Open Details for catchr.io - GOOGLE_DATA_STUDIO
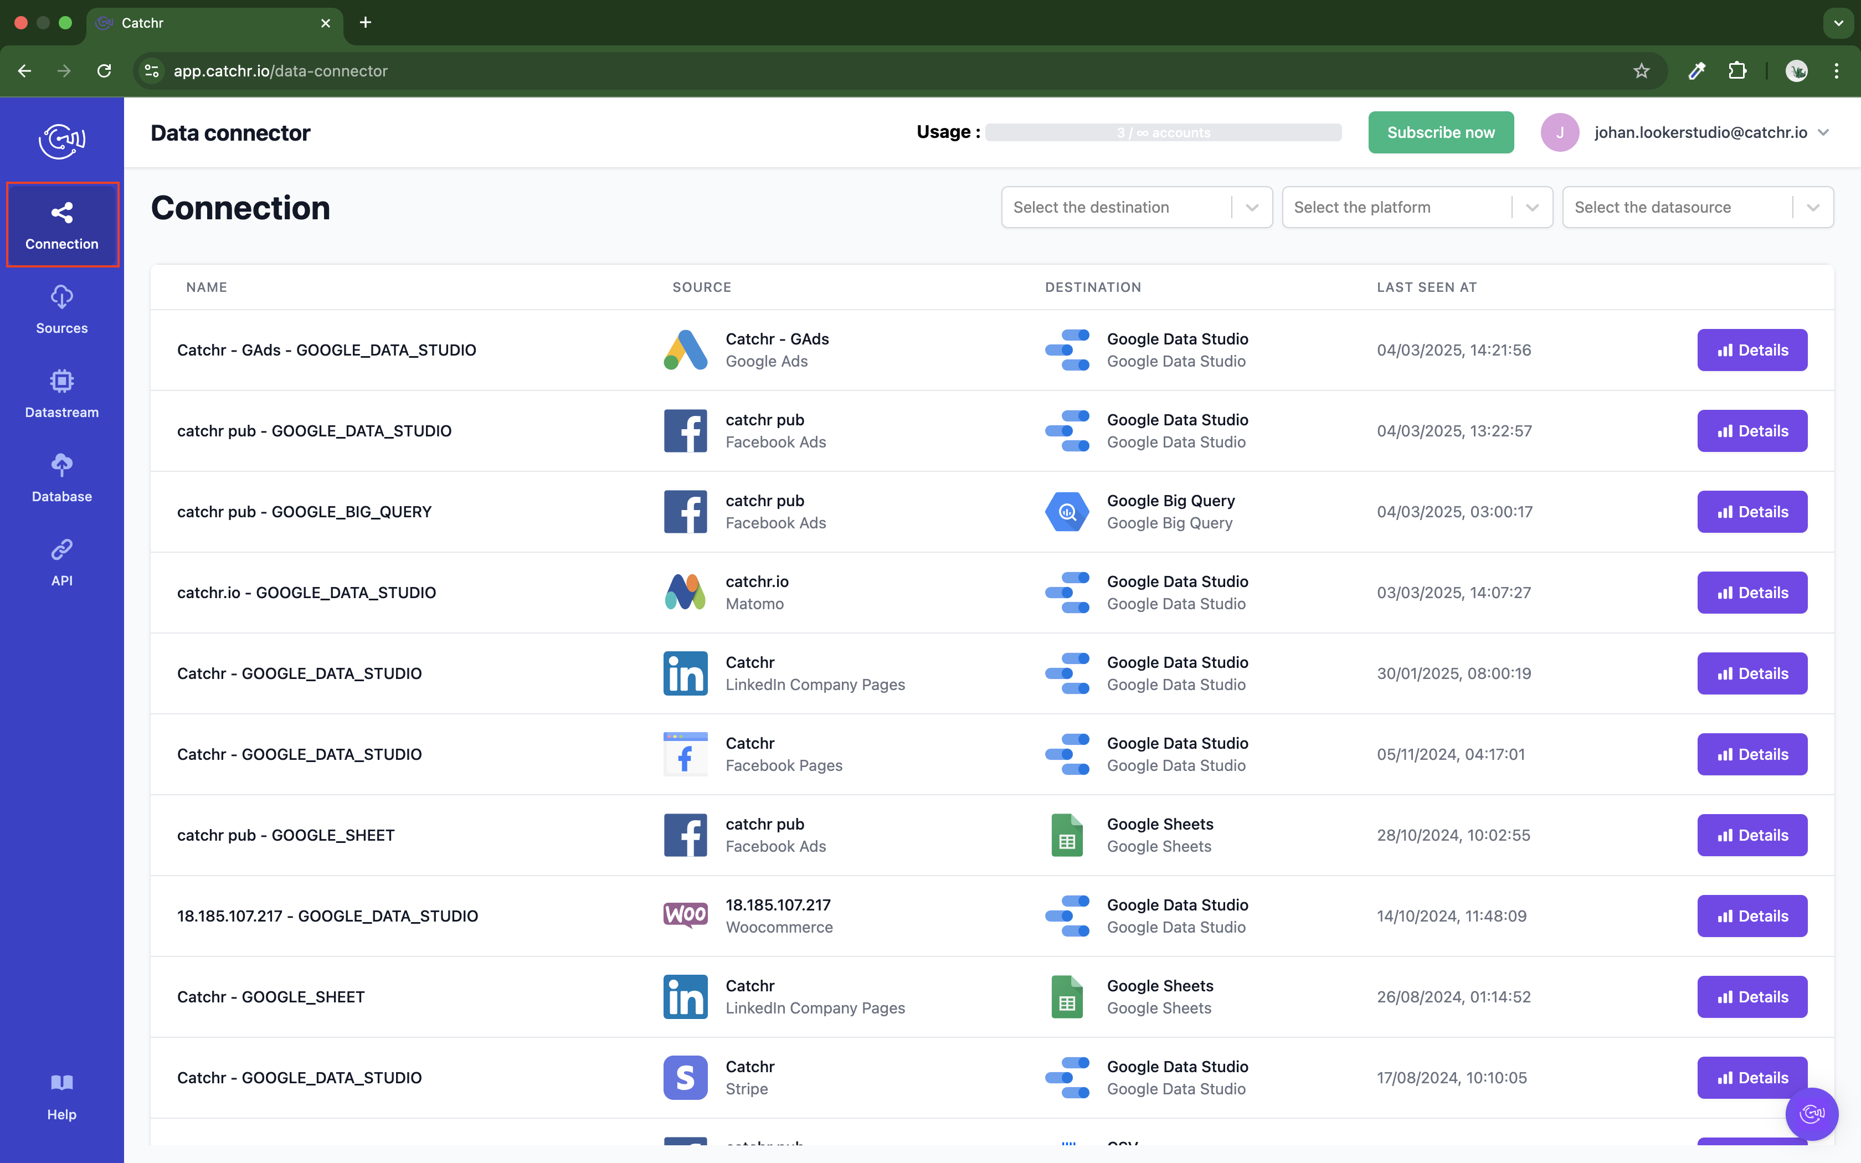This screenshot has width=1861, height=1163. (x=1752, y=592)
